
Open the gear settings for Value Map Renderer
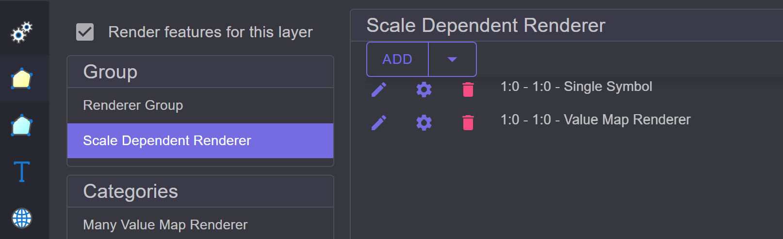[424, 122]
